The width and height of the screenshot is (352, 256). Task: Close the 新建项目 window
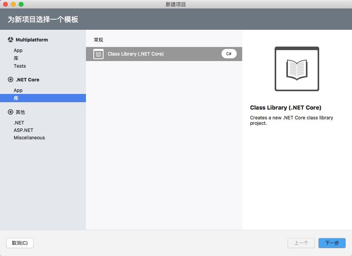5,4
